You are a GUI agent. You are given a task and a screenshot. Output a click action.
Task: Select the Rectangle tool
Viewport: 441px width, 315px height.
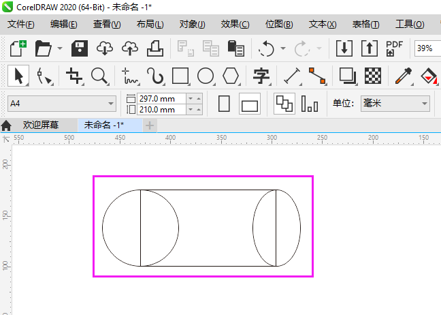(180, 76)
